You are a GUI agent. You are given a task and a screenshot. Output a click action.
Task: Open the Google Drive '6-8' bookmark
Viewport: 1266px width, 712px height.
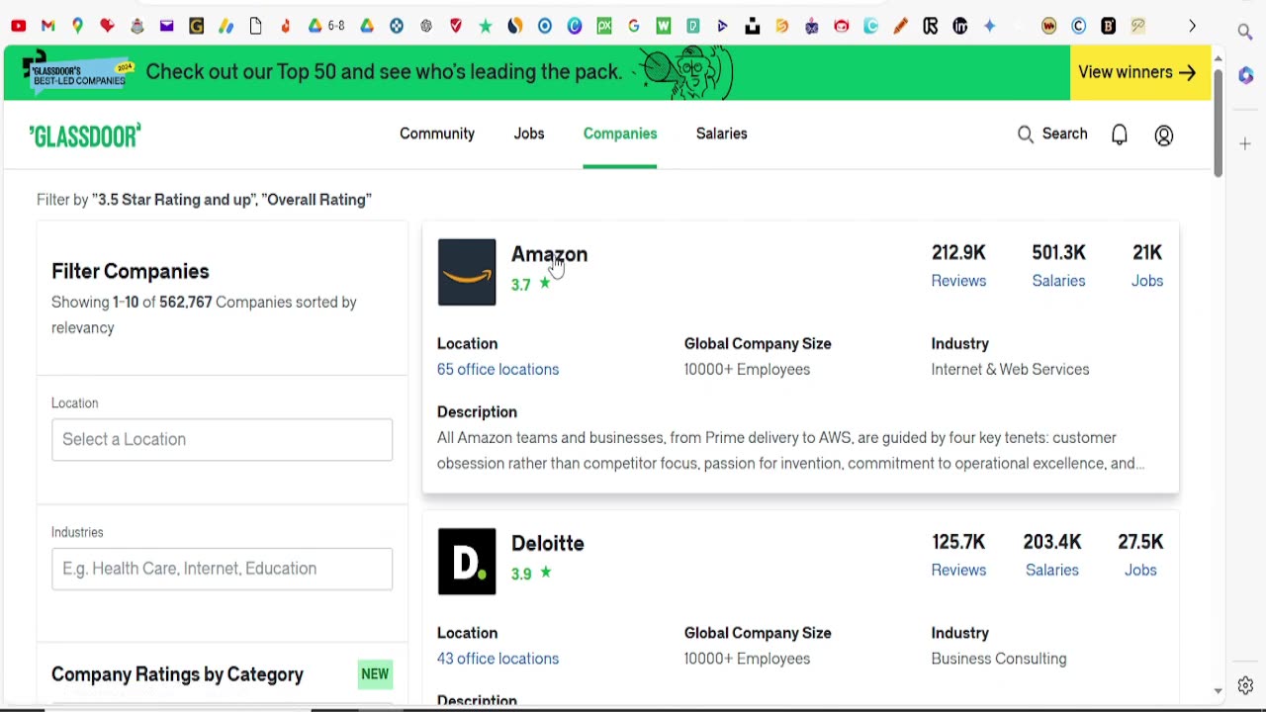pos(325,27)
